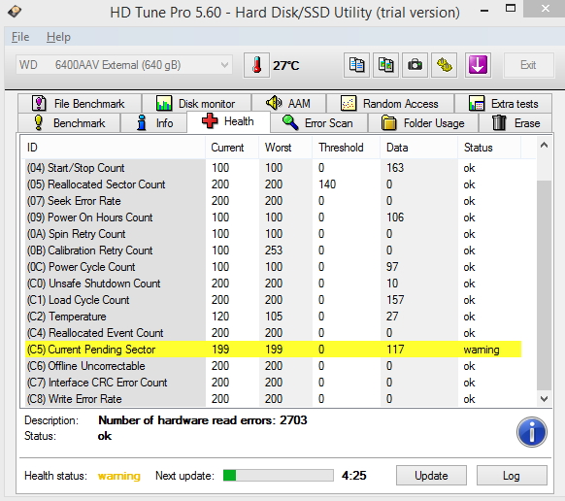Select the Health tab
This screenshot has width=565, height=501.
[x=228, y=121]
